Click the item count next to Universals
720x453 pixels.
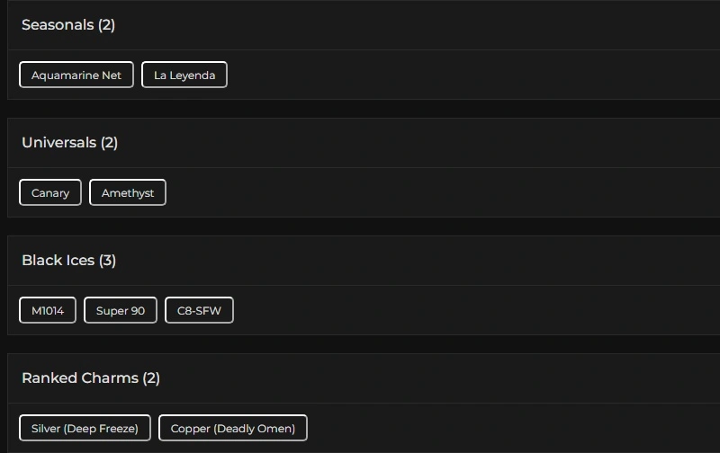pyautogui.click(x=110, y=143)
